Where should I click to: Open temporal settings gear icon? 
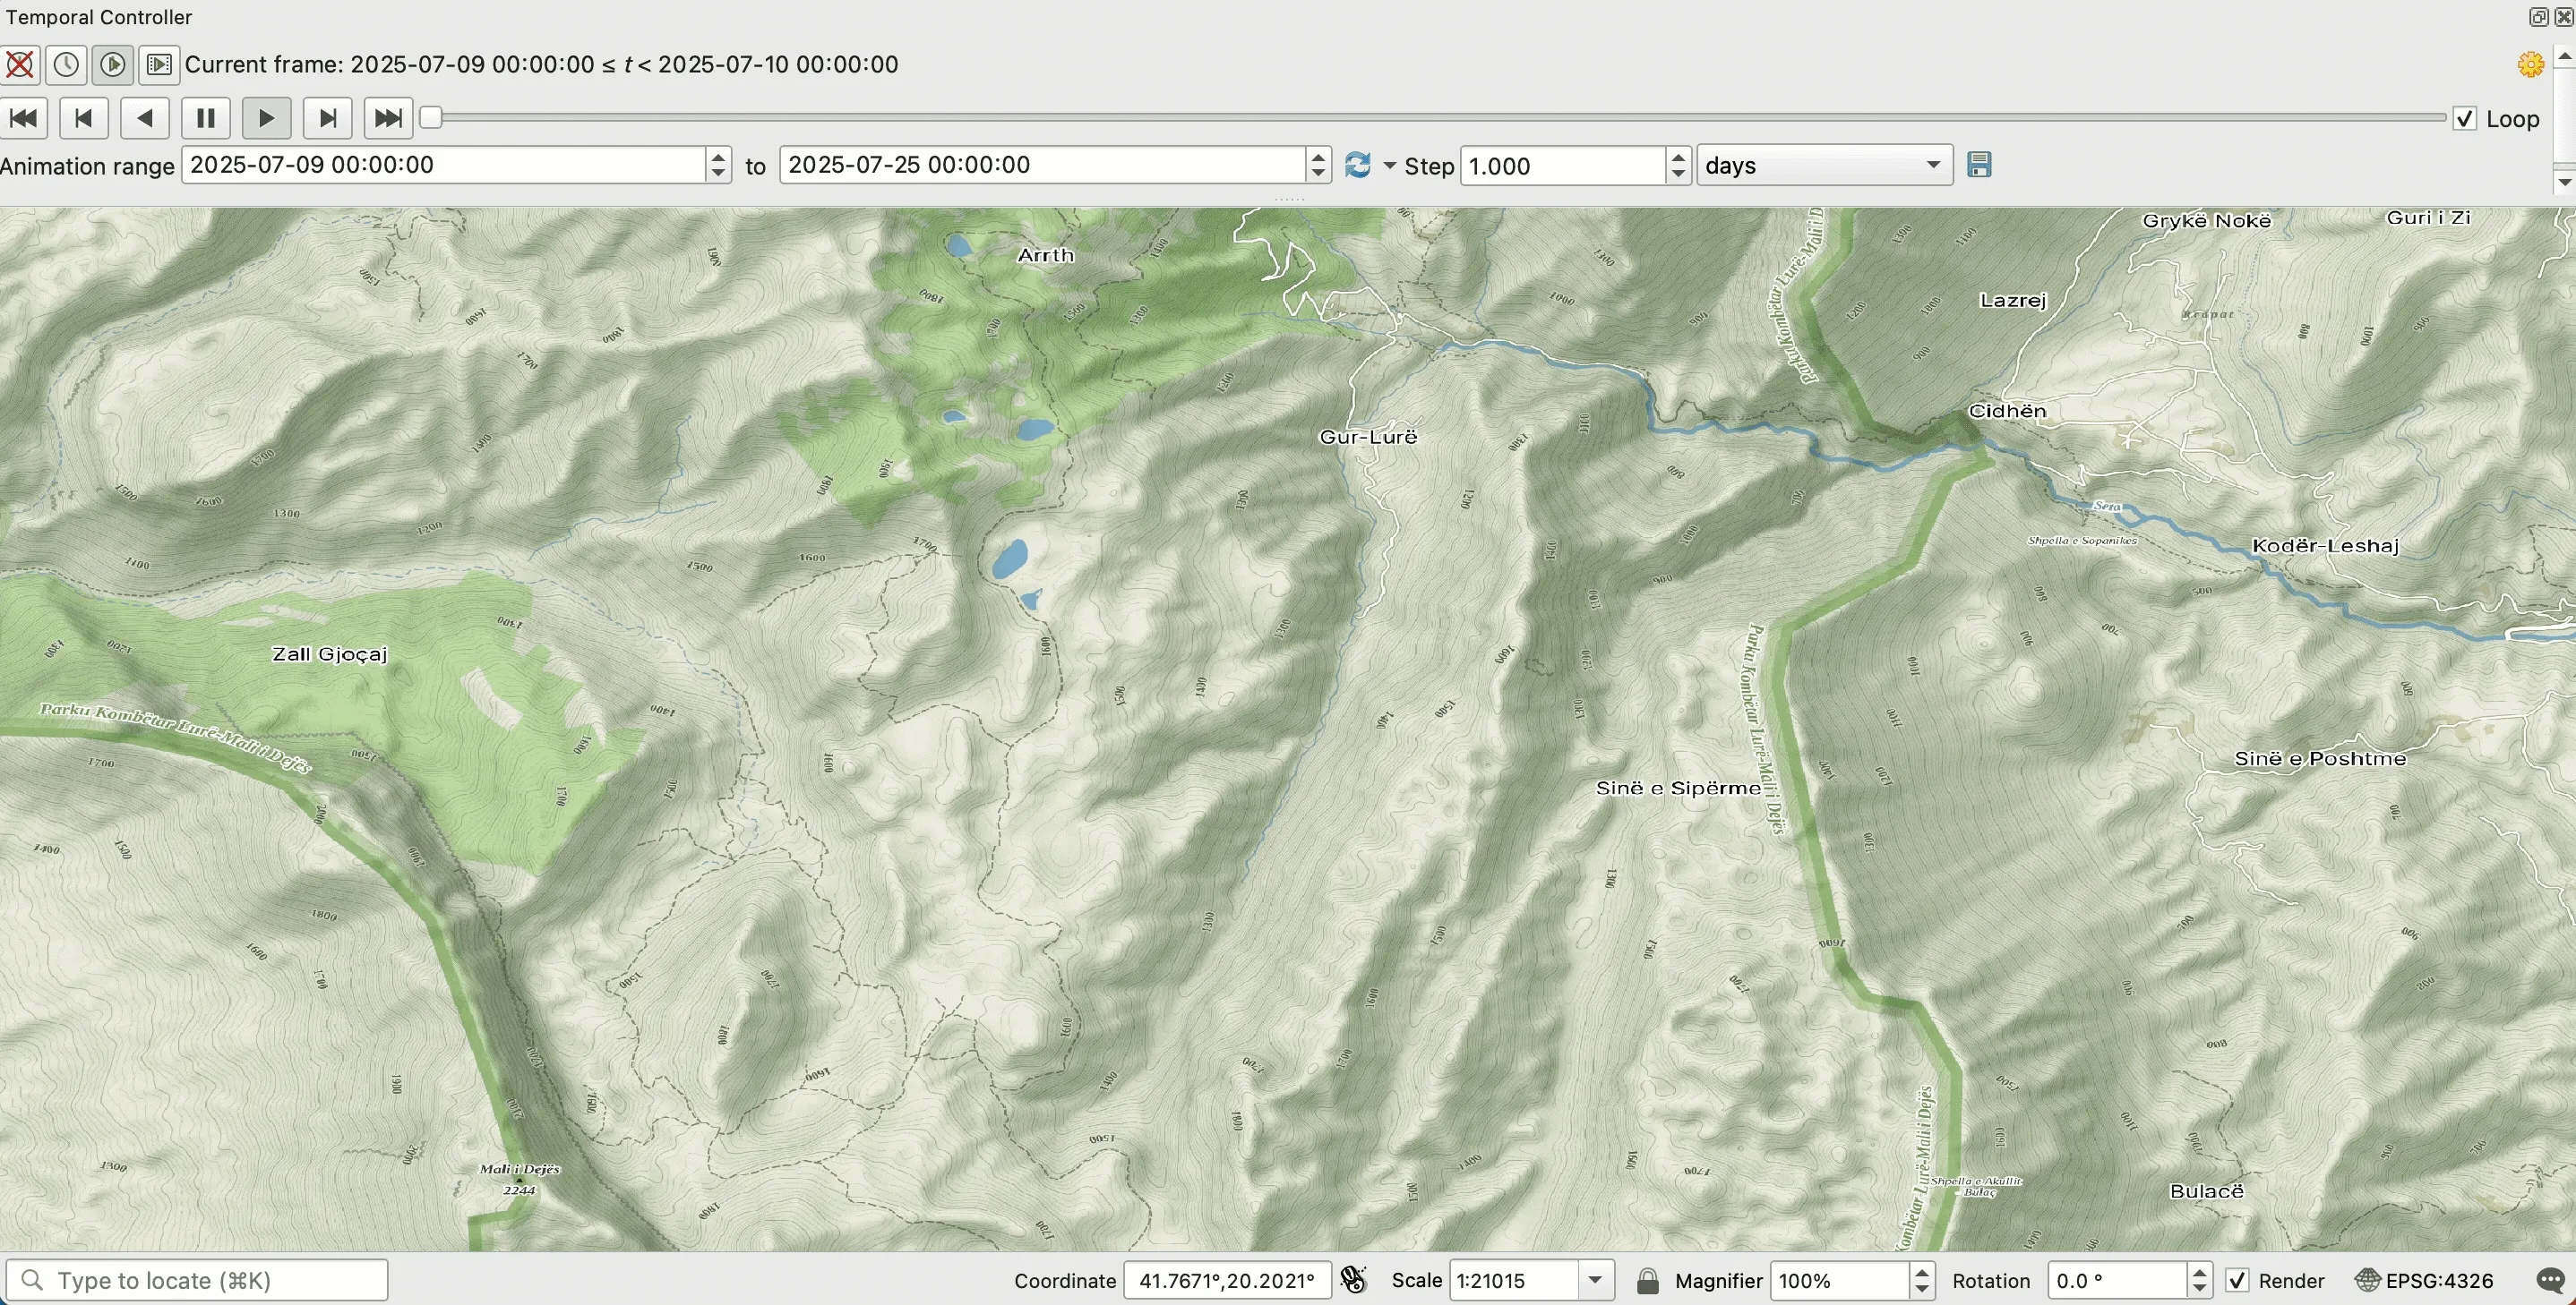2530,65
